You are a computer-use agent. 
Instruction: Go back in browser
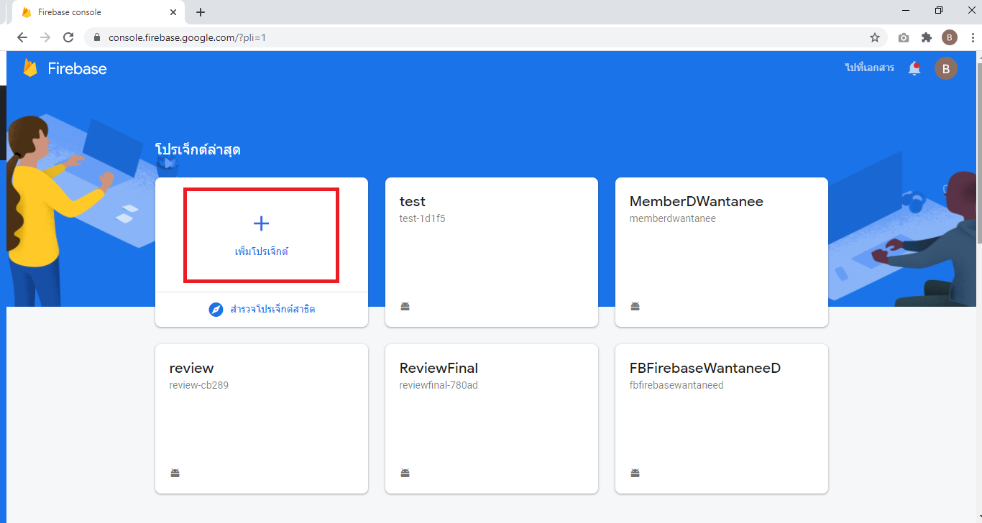point(22,37)
